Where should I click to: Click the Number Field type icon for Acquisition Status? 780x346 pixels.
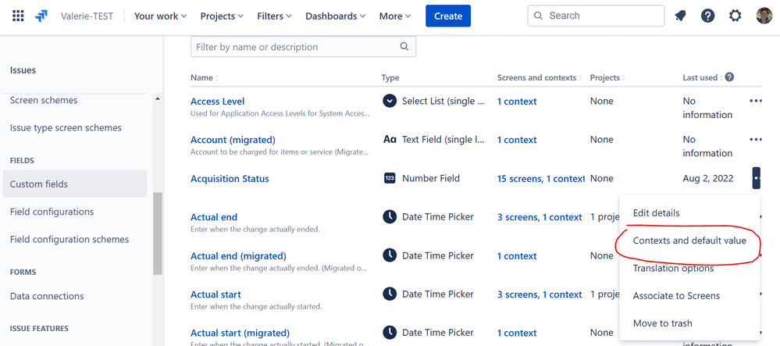(390, 178)
